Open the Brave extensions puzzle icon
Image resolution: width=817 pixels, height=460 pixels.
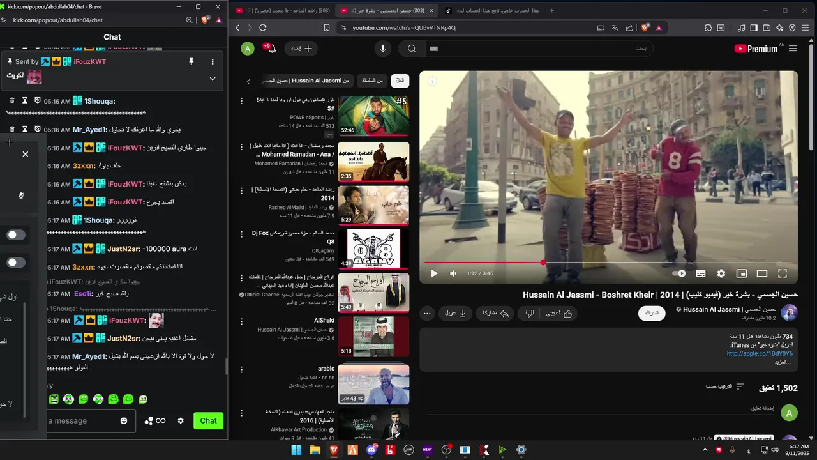[x=708, y=27]
